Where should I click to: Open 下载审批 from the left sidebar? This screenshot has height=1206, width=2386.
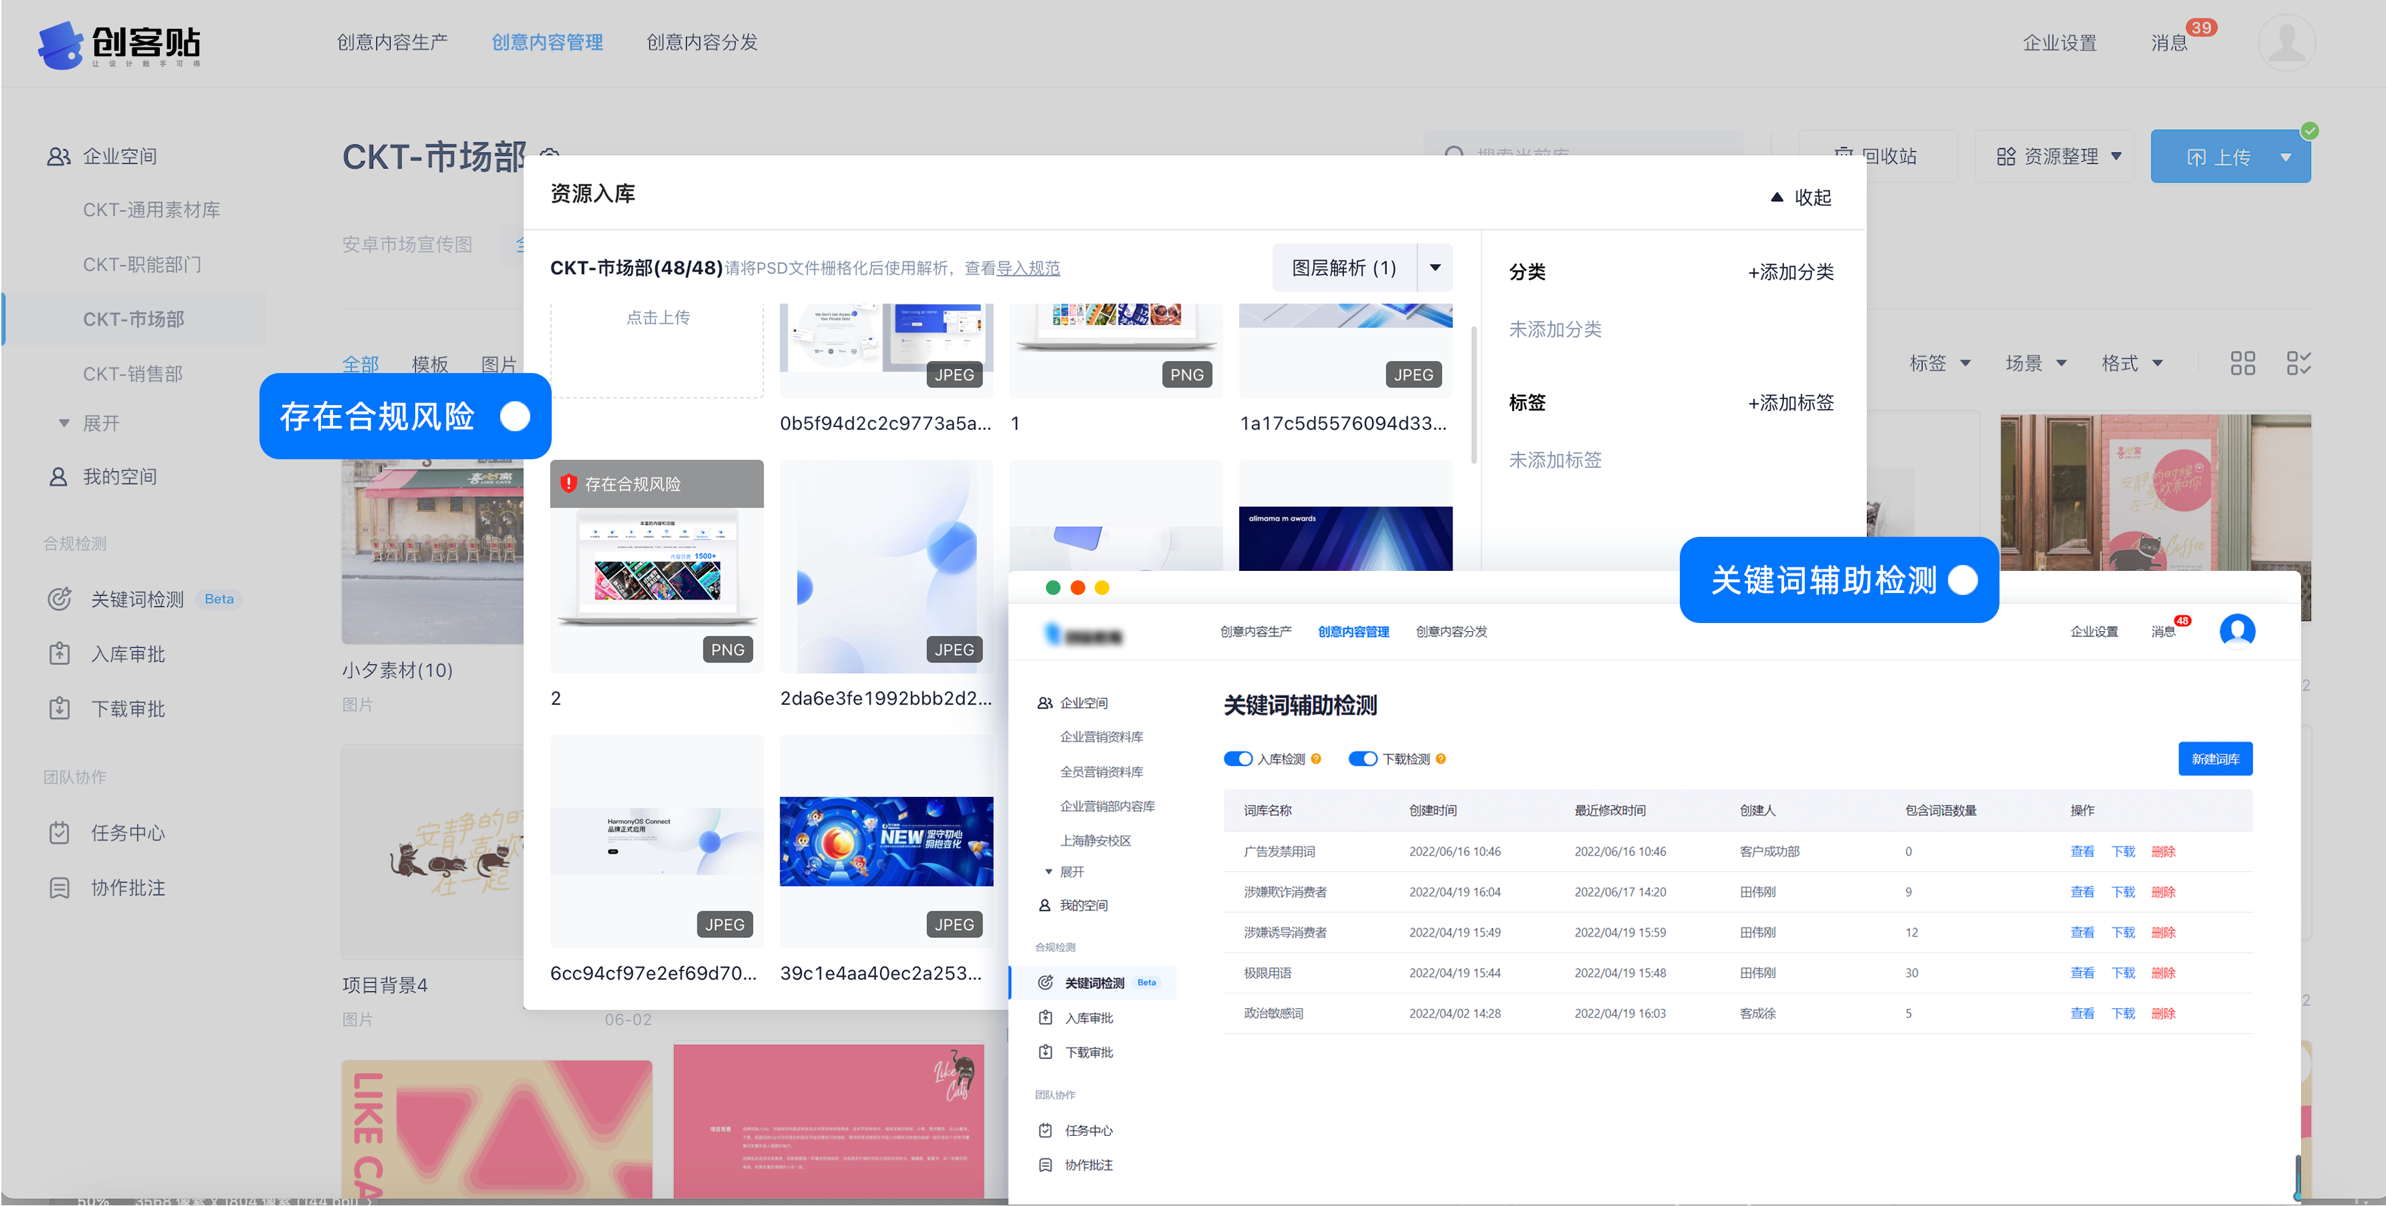coord(60,709)
